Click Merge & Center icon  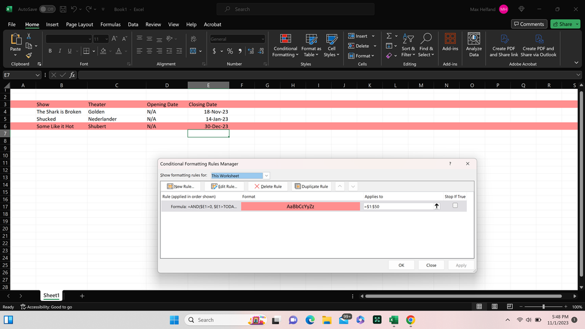pyautogui.click(x=193, y=51)
